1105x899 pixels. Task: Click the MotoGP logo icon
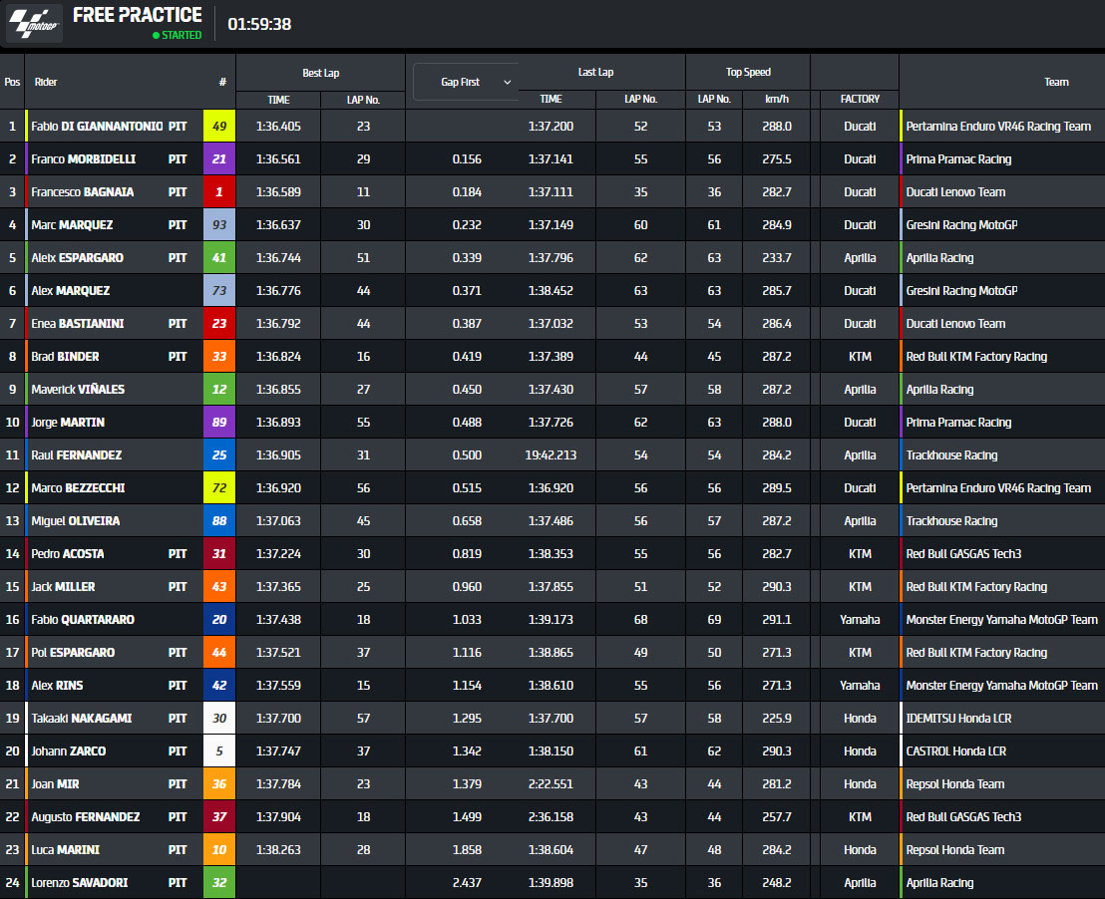(x=35, y=23)
